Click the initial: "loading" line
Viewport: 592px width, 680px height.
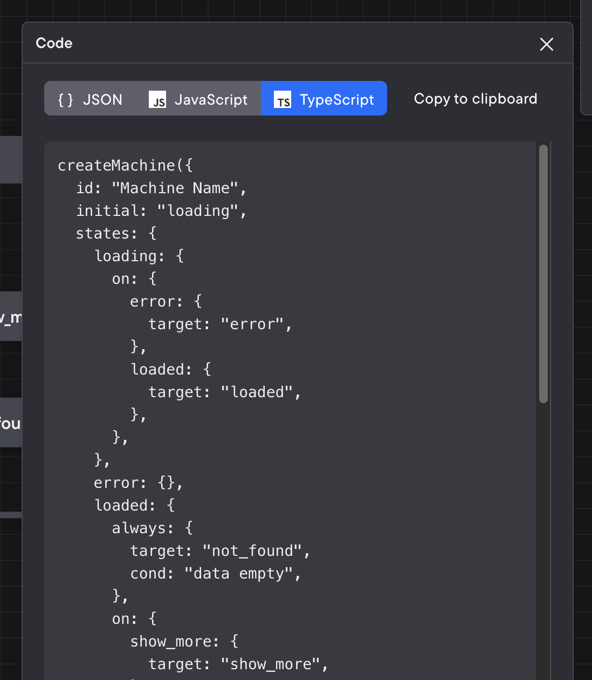click(x=161, y=210)
